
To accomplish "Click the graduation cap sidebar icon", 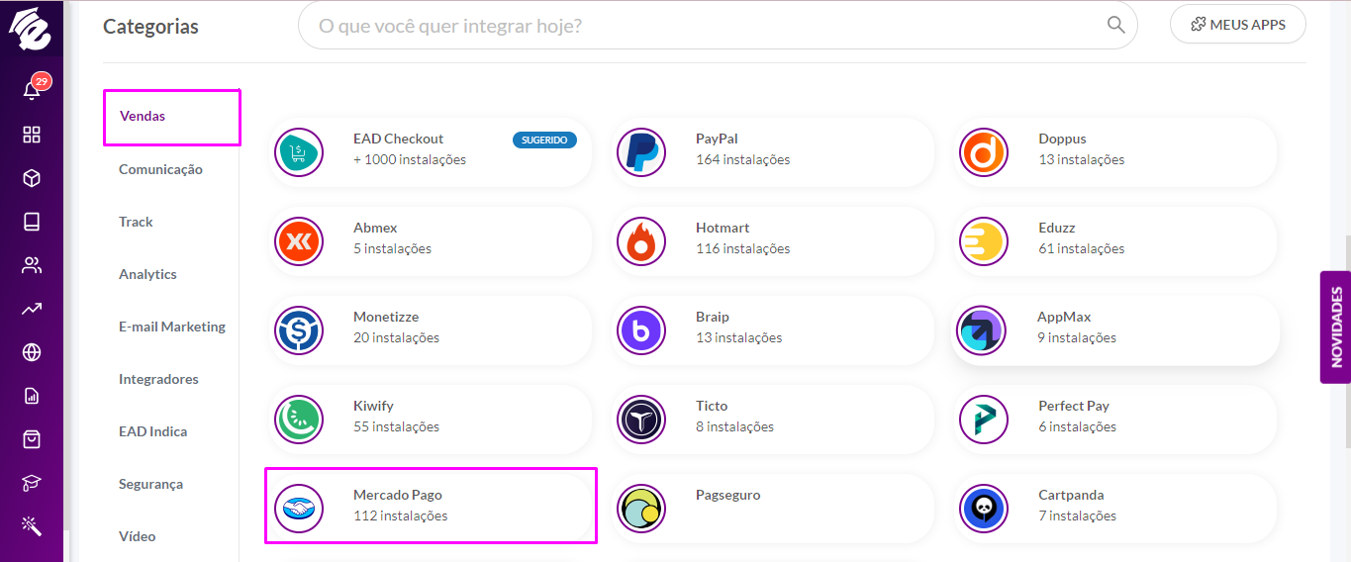I will click(x=32, y=483).
